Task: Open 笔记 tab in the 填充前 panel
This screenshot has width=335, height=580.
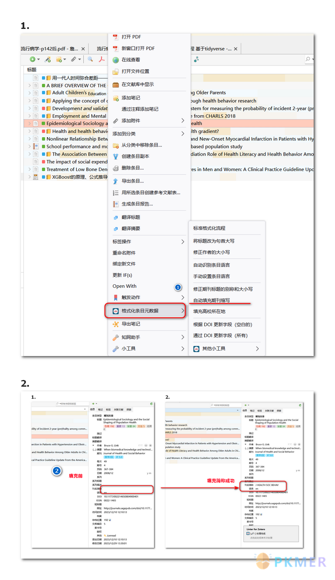Action: point(100,409)
